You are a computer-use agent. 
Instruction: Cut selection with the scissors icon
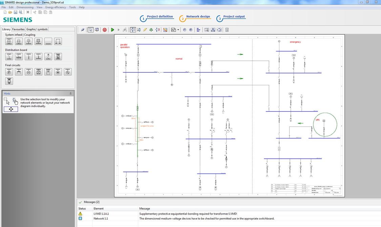pos(35,12)
